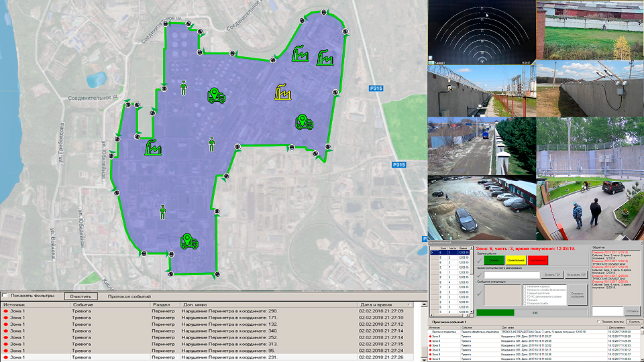The height and width of the screenshot is (362, 644).
Task: Click the gray checkmark beside the message box
Action: point(479,294)
